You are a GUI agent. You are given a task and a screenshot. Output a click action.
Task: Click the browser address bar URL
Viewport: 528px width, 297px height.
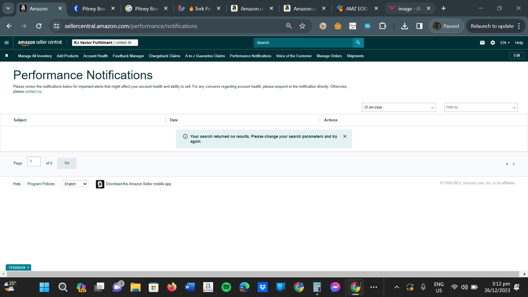click(x=131, y=26)
